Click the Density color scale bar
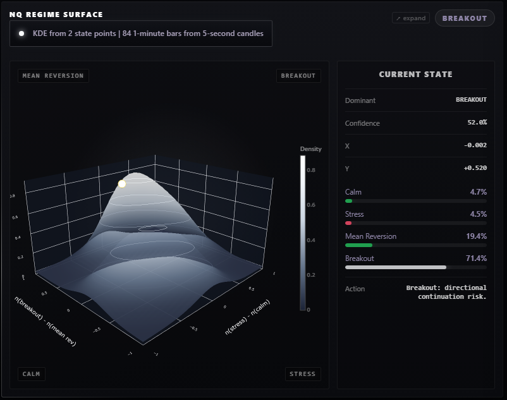This screenshot has height=400, width=507. coord(303,233)
